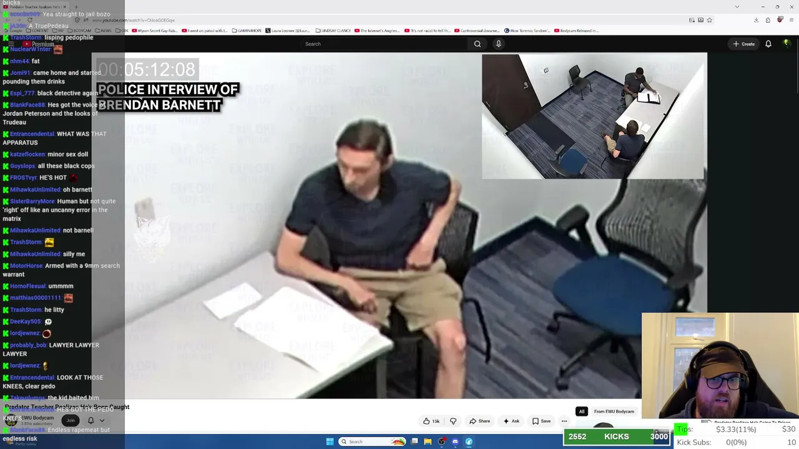Open the Windows Start menu
This screenshot has width=799, height=449.
tap(330, 442)
